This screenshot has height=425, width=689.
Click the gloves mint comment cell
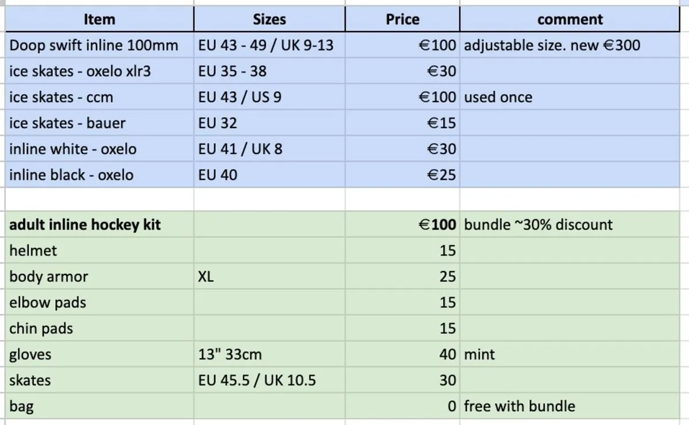(x=570, y=354)
